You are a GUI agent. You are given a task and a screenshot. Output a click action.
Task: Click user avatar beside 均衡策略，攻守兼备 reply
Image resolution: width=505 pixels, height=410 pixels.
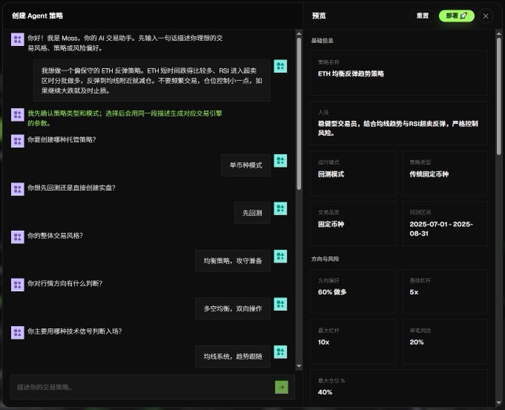pyautogui.click(x=281, y=256)
